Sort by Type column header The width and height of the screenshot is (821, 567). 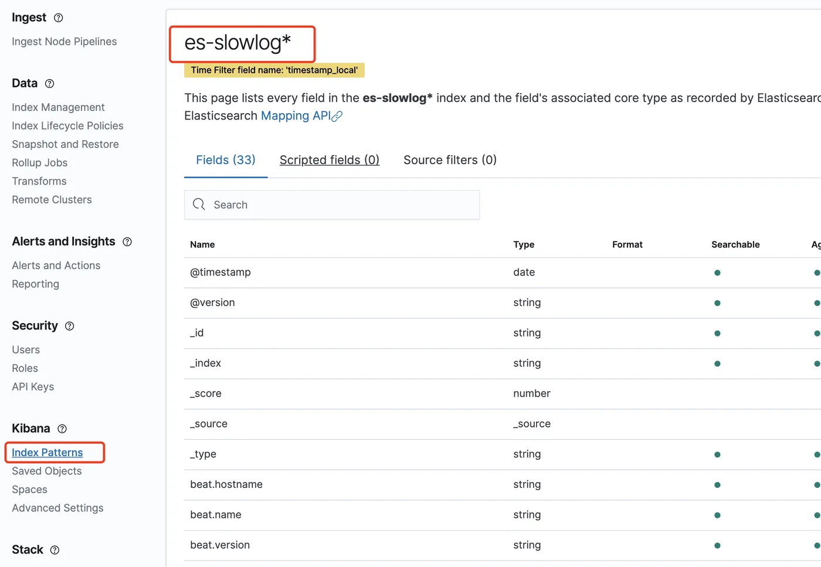524,245
